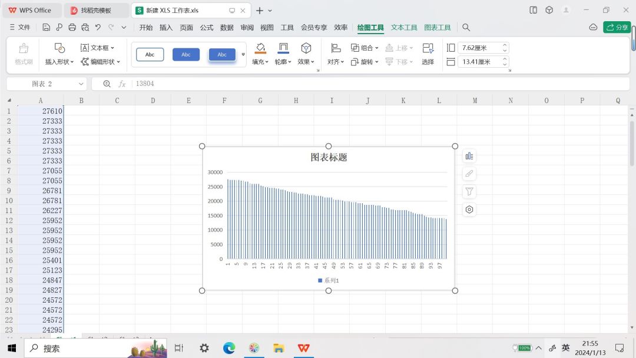Screen dimensions: 636x358
Task: Open the chart elements side button
Action: (469, 156)
